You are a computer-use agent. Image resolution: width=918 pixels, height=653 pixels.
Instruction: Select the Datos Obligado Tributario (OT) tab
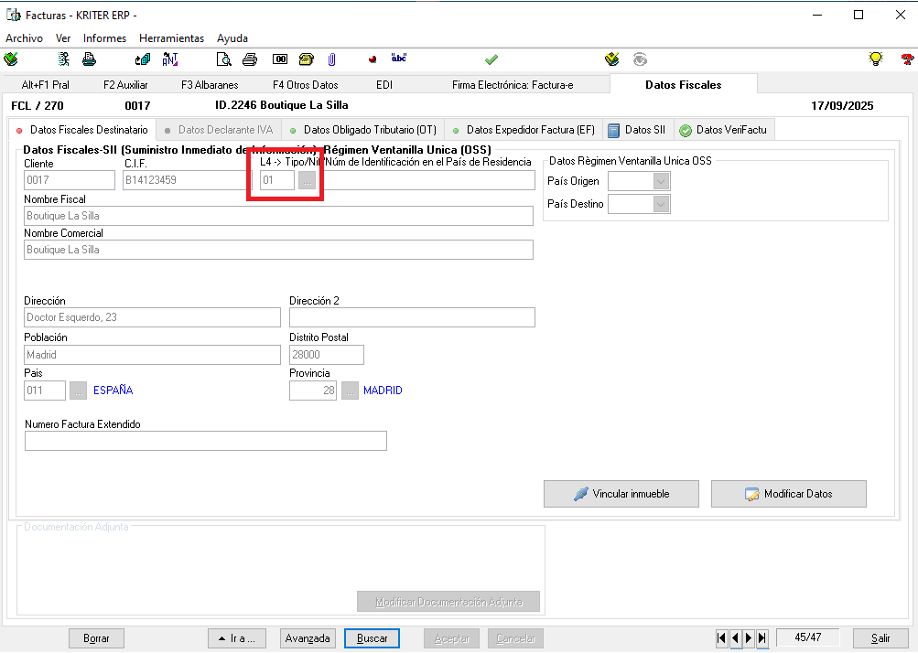coord(362,130)
